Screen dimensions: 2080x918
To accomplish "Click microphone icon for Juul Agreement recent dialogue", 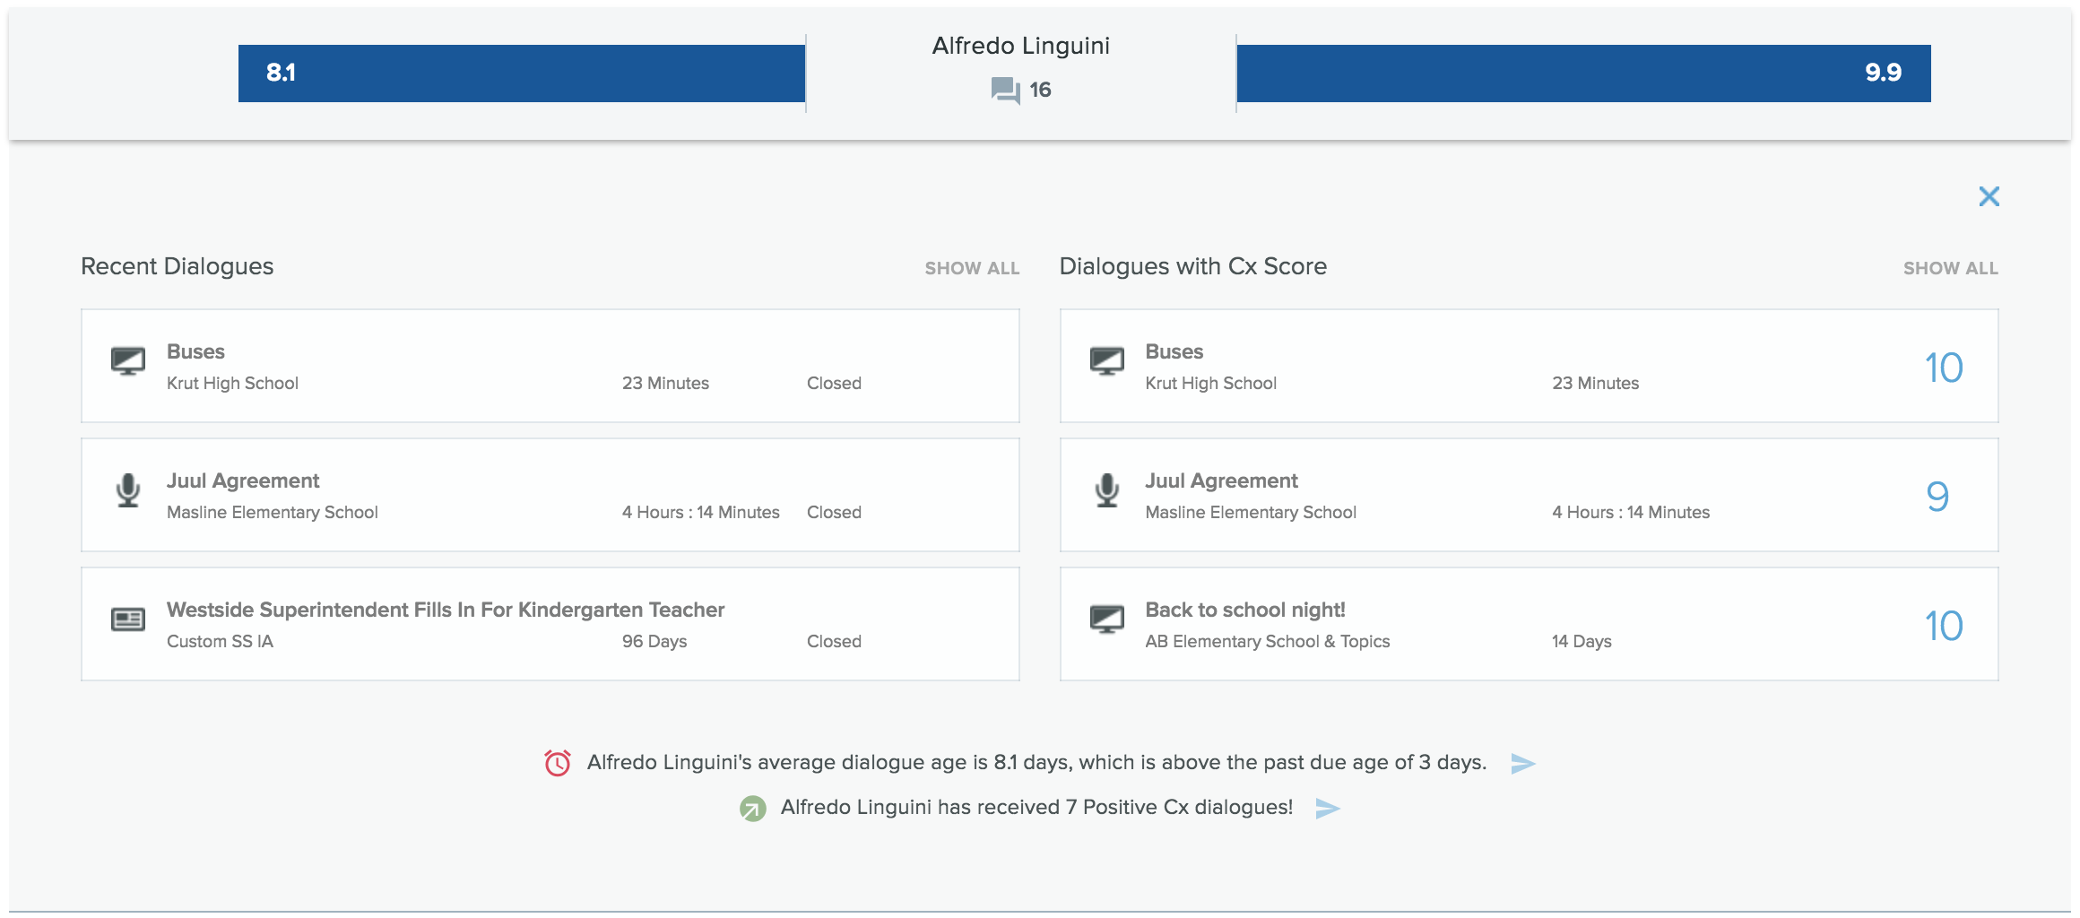I will (128, 490).
